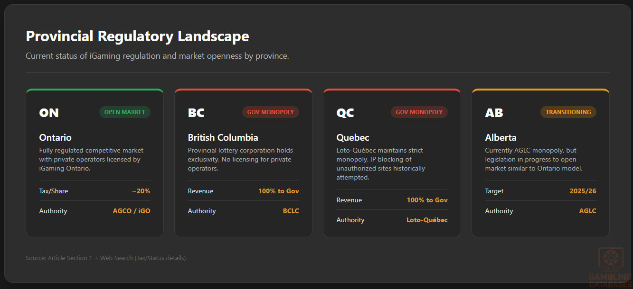Select the Quebec card heading
The height and width of the screenshot is (289, 633).
click(x=352, y=138)
